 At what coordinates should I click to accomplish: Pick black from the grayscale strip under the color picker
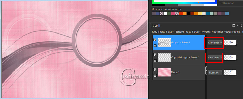pyautogui.click(x=158, y=5)
